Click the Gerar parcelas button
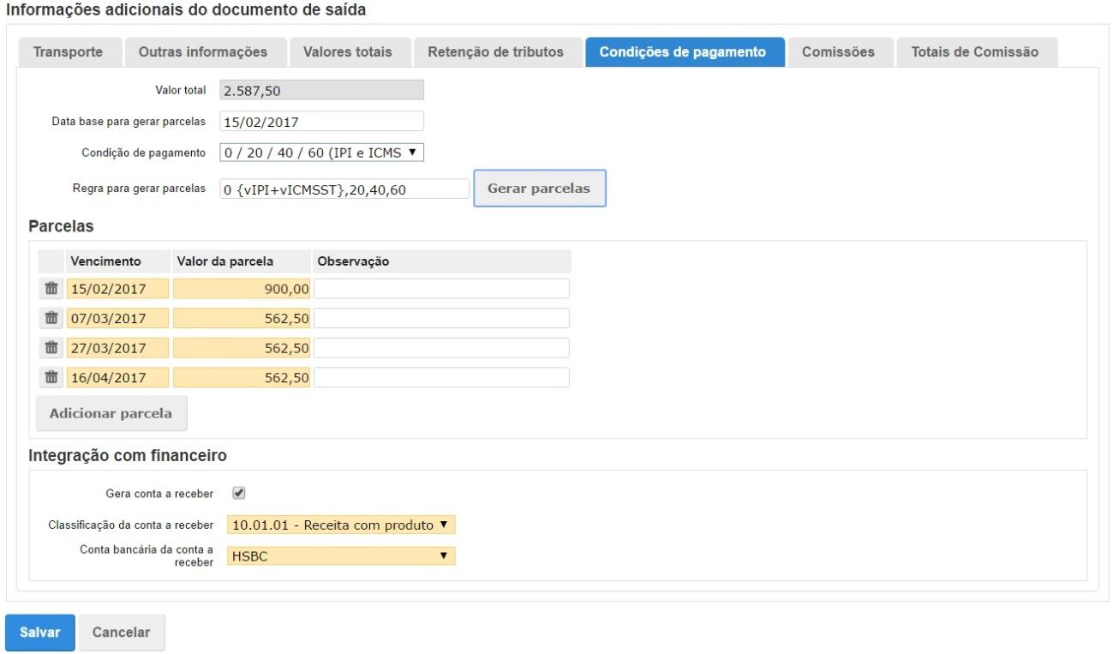 539,189
